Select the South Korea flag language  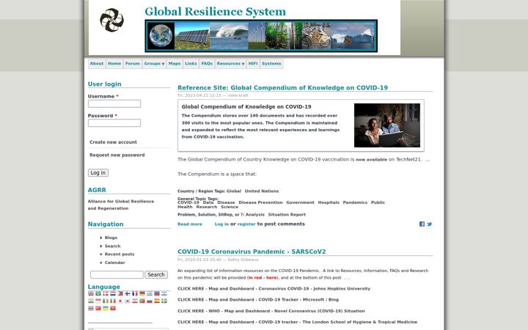128,301
